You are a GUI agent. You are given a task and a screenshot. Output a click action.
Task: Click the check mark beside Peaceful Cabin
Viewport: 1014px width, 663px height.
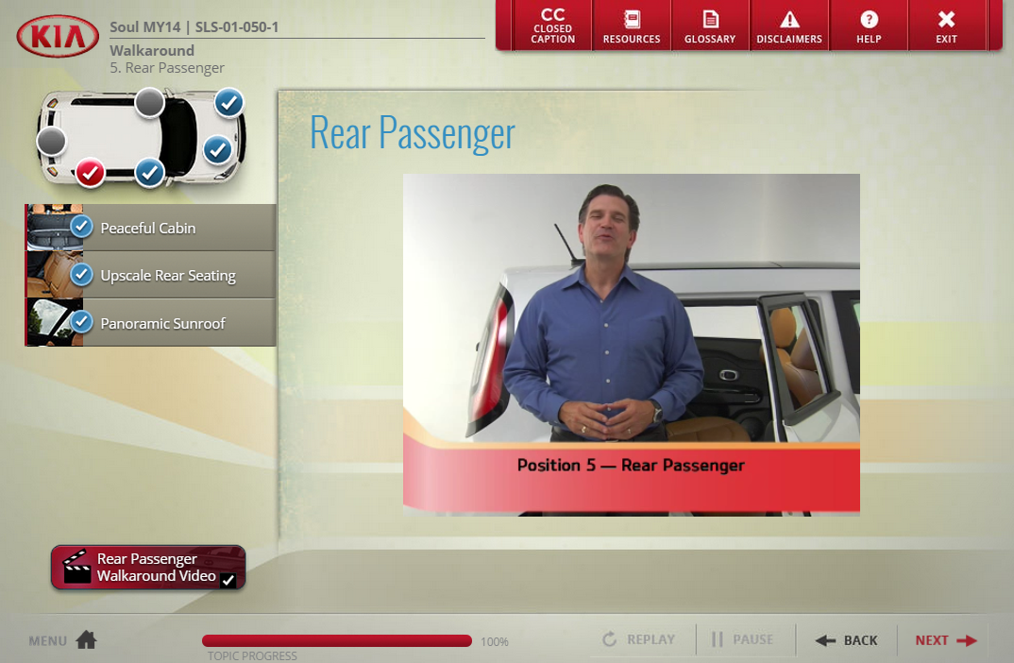81,227
